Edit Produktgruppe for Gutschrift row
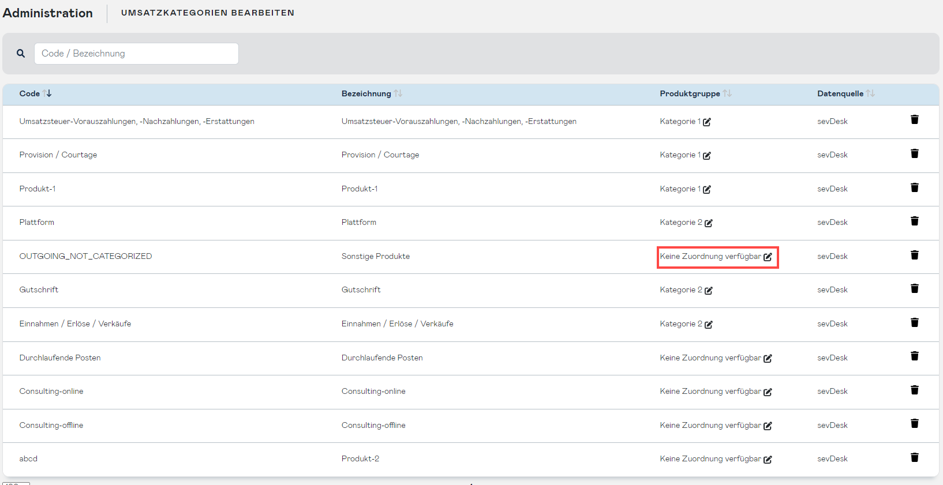This screenshot has width=943, height=485. click(709, 290)
